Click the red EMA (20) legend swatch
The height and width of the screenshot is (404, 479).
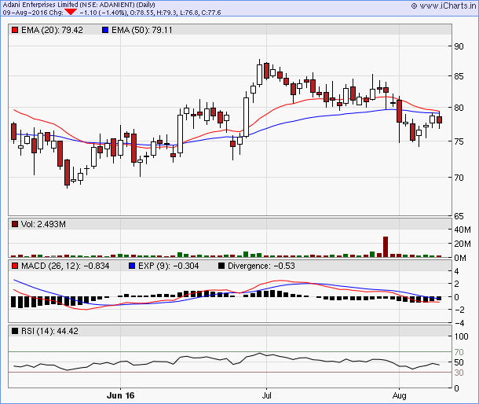(15, 30)
